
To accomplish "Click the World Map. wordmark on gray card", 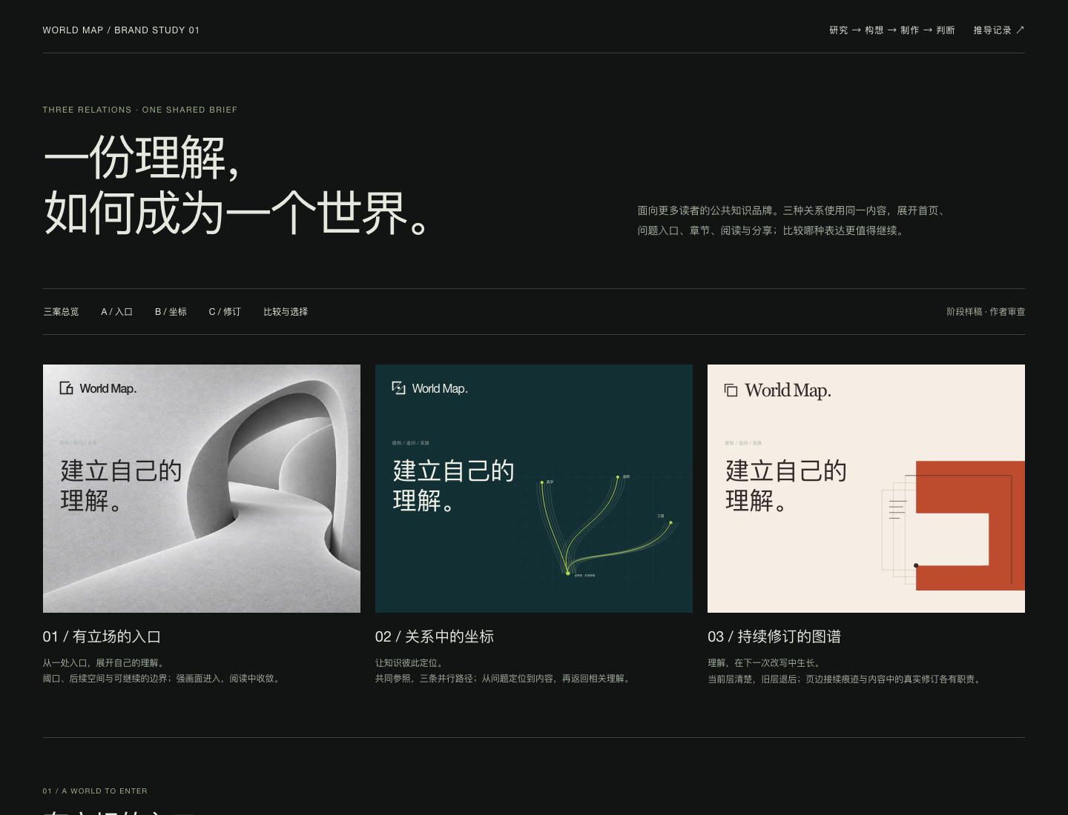I will tap(108, 388).
